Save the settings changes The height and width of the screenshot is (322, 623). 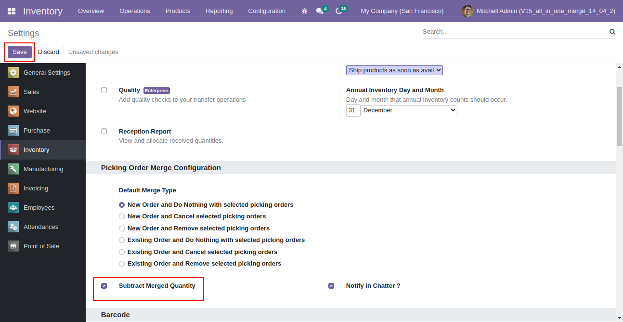point(20,52)
